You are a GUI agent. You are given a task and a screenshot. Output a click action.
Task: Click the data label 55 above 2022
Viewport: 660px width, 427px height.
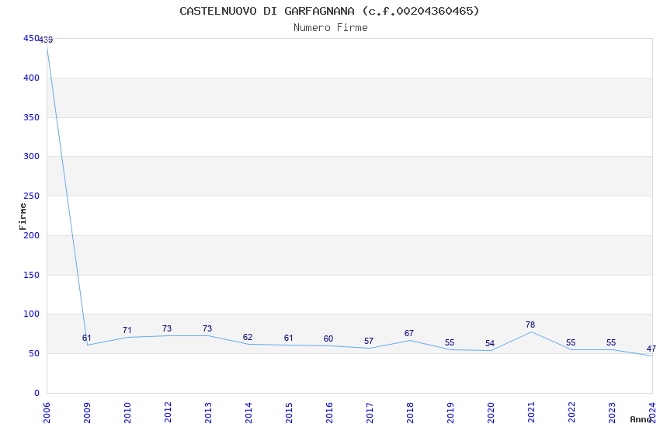571,343
